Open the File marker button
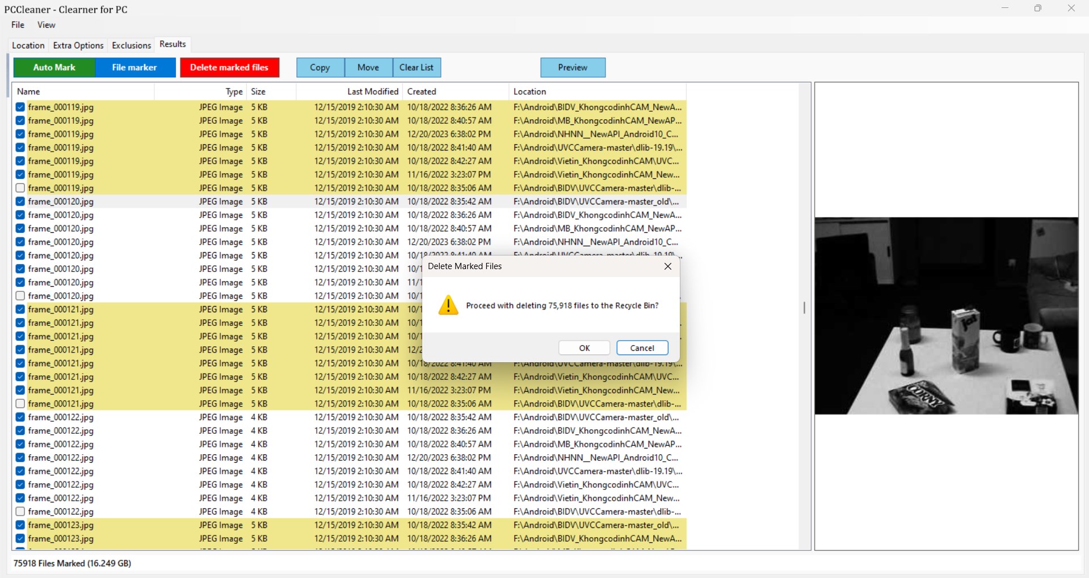 click(x=135, y=68)
